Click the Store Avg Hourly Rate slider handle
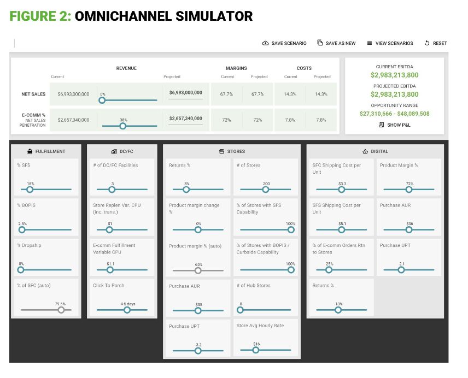Viewport: 468px width, 378px height. point(255,350)
